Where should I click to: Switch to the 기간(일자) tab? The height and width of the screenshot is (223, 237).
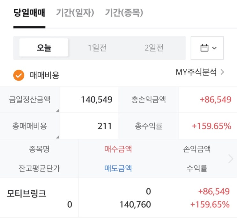(75, 13)
